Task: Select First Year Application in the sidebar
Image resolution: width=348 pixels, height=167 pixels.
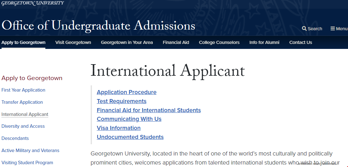Action: 23,90
